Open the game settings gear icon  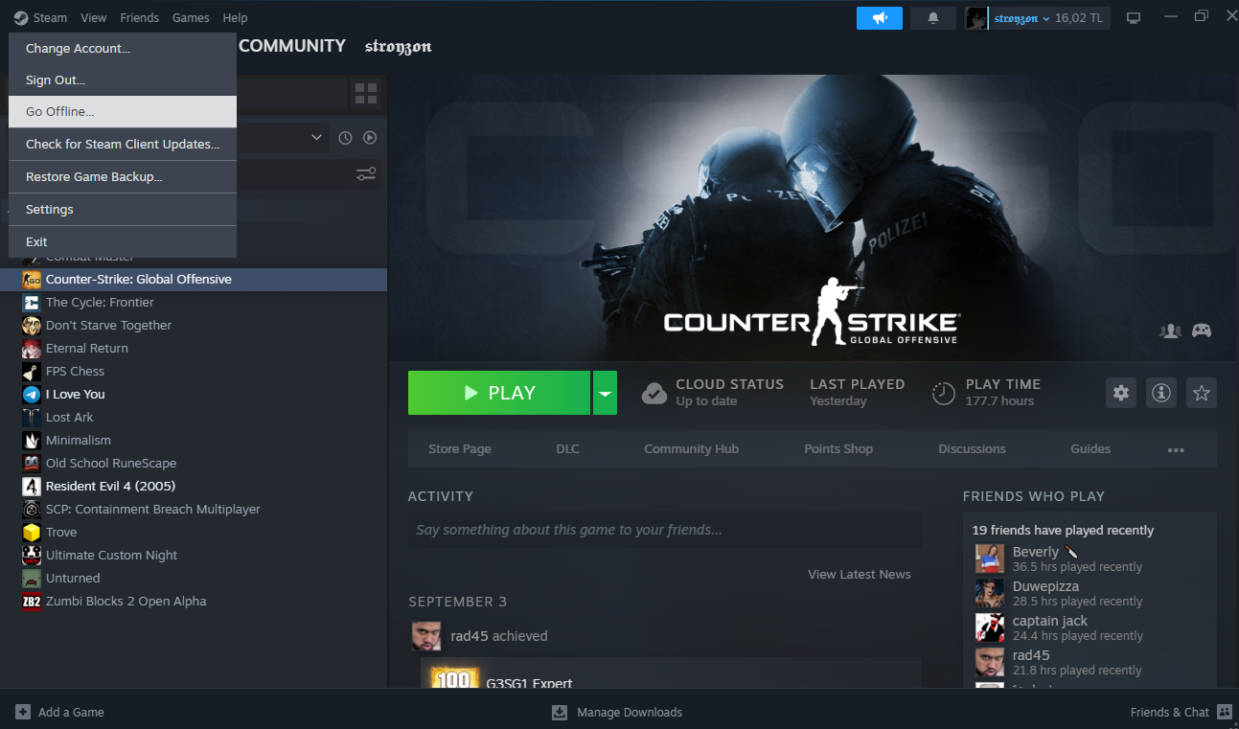1121,393
